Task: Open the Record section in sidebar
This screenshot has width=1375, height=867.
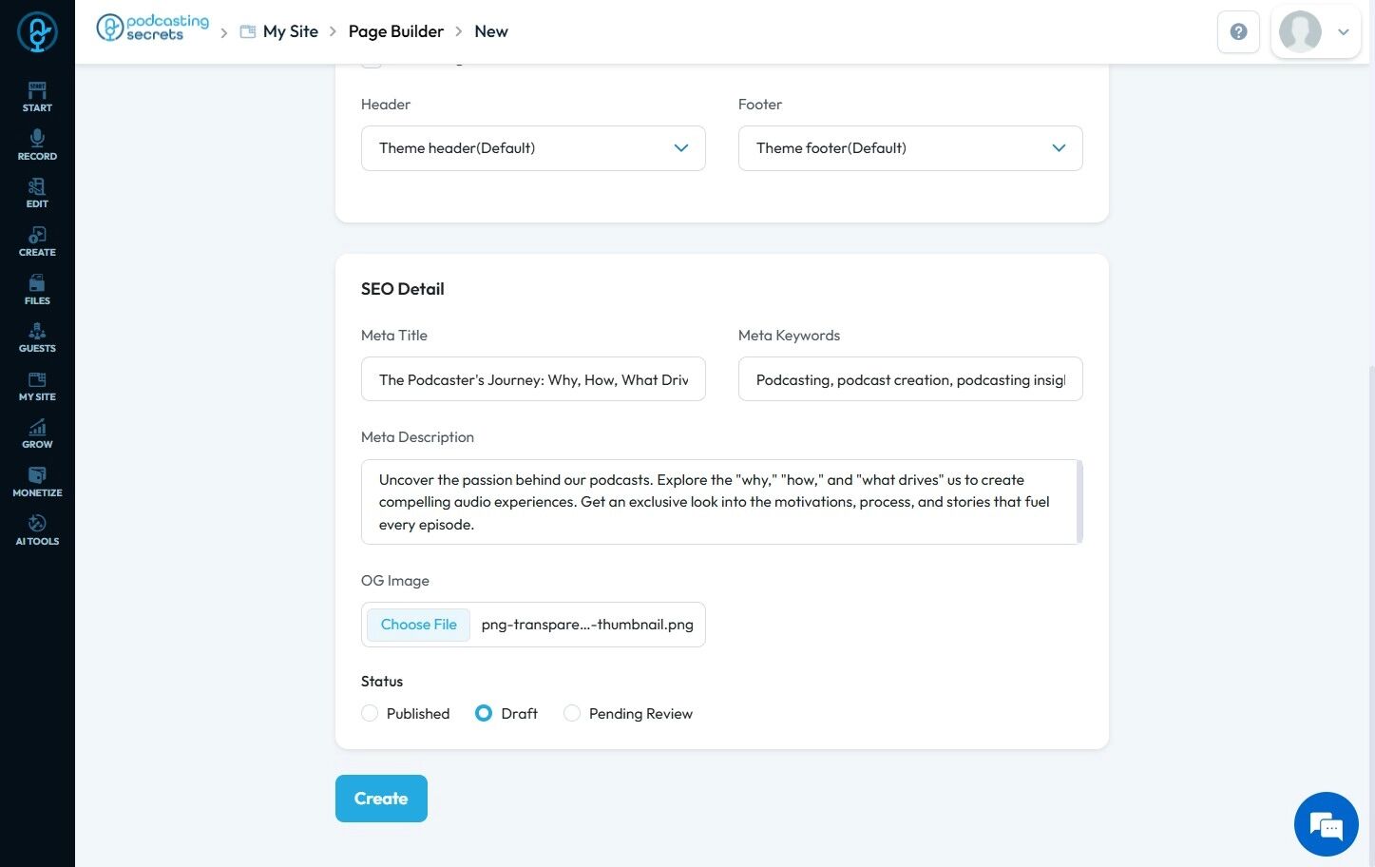Action: [37, 144]
